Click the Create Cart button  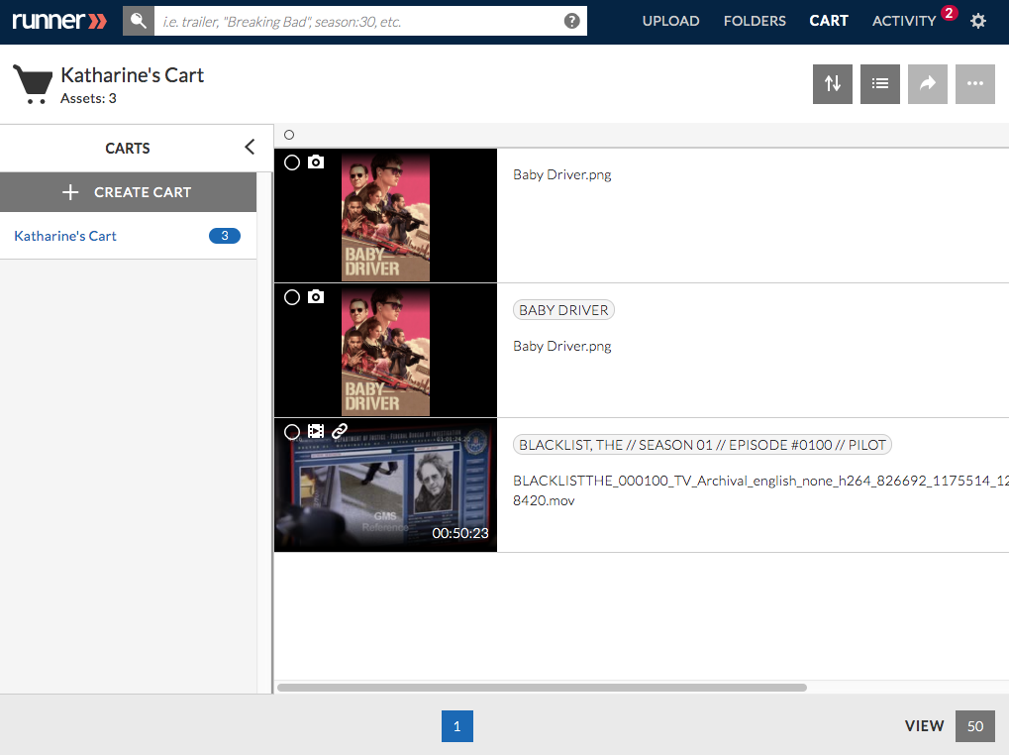tap(128, 192)
